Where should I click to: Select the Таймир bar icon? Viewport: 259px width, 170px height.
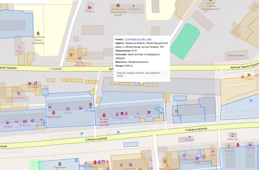229,147
